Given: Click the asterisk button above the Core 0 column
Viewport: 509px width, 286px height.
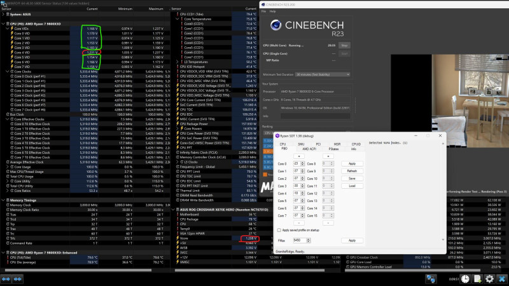Looking at the screenshot, I should [298, 156].
